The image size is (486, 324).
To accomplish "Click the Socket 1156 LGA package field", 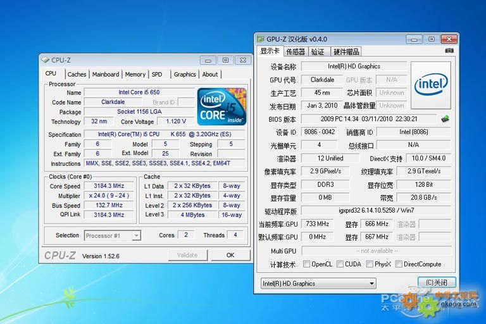I will (139, 111).
